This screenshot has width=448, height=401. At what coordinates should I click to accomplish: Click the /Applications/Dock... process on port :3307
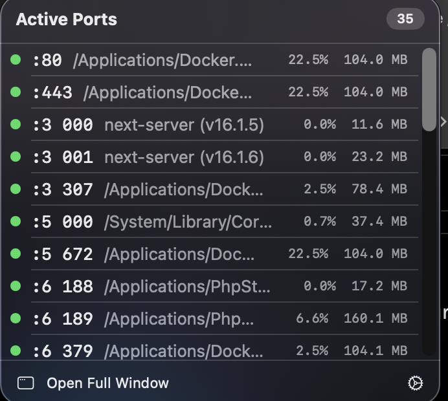click(183, 190)
